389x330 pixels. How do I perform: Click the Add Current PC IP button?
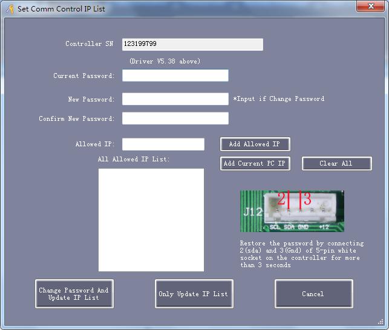(x=255, y=164)
